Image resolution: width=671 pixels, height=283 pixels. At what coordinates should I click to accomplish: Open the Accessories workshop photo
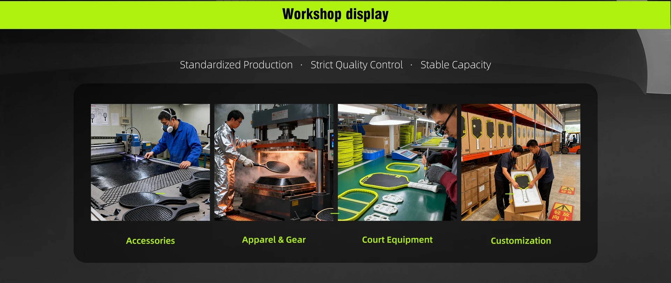point(150,162)
